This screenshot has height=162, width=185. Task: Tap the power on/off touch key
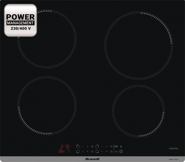[x=121, y=151]
